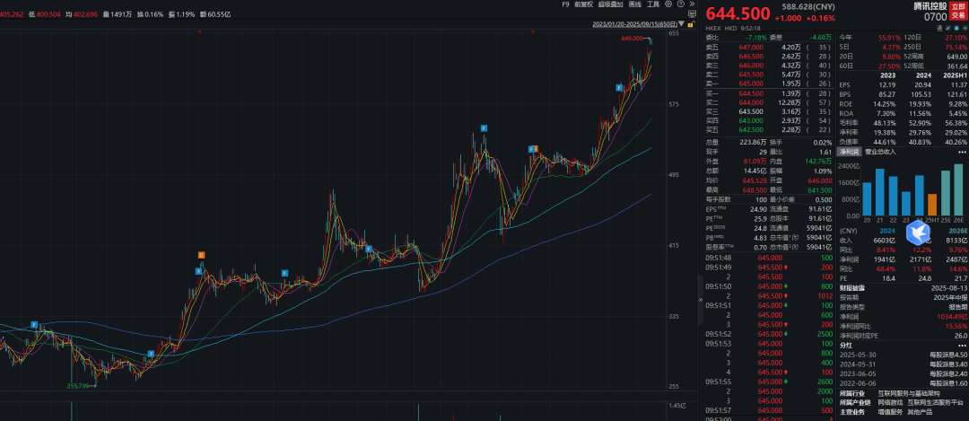Viewport: 969px width, 421px height.
Task: Select the 买二 644.000 bid row
Action: (770, 102)
